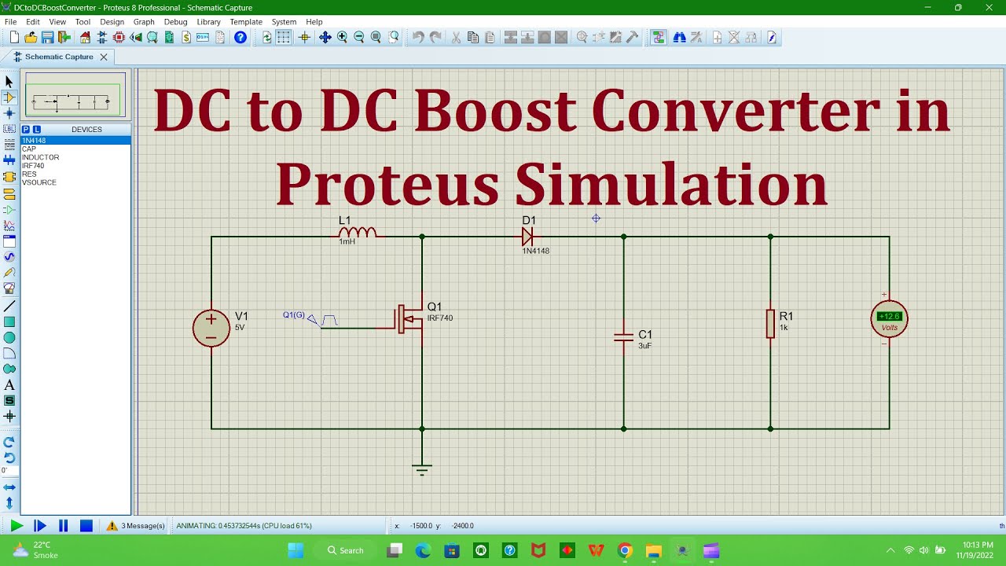Click the horizontal mirror (X-flip) icon
Viewport: 1006px width, 566px height.
coord(9,487)
